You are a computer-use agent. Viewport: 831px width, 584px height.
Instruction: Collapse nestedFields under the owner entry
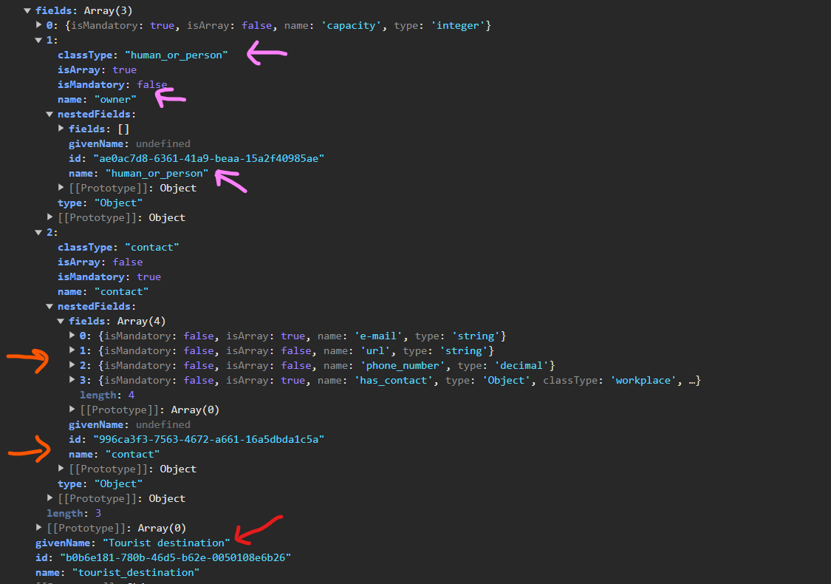[x=50, y=115]
